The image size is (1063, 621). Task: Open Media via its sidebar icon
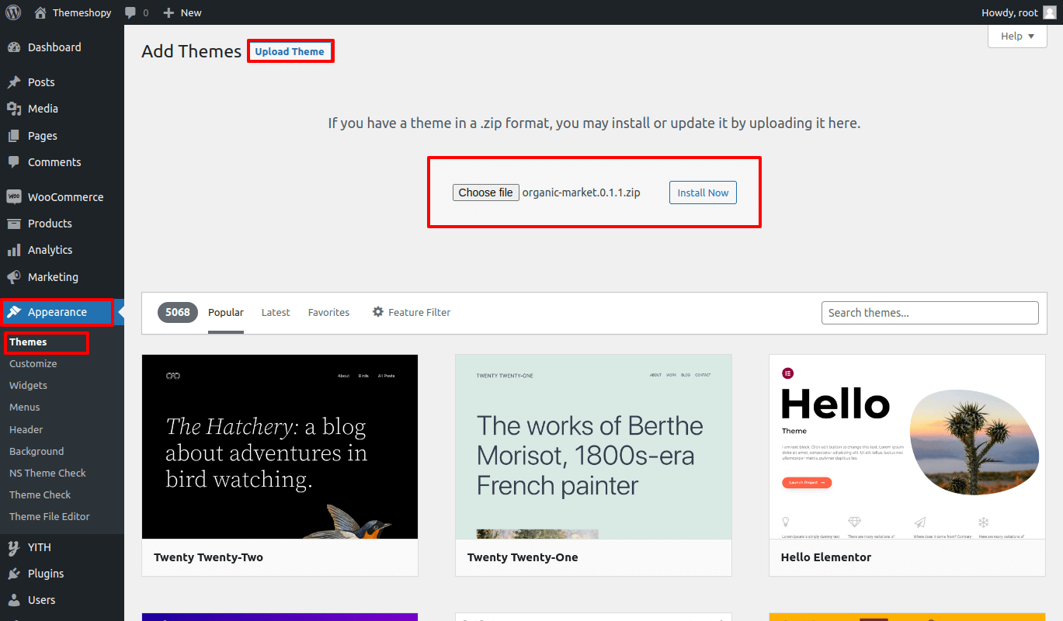14,109
